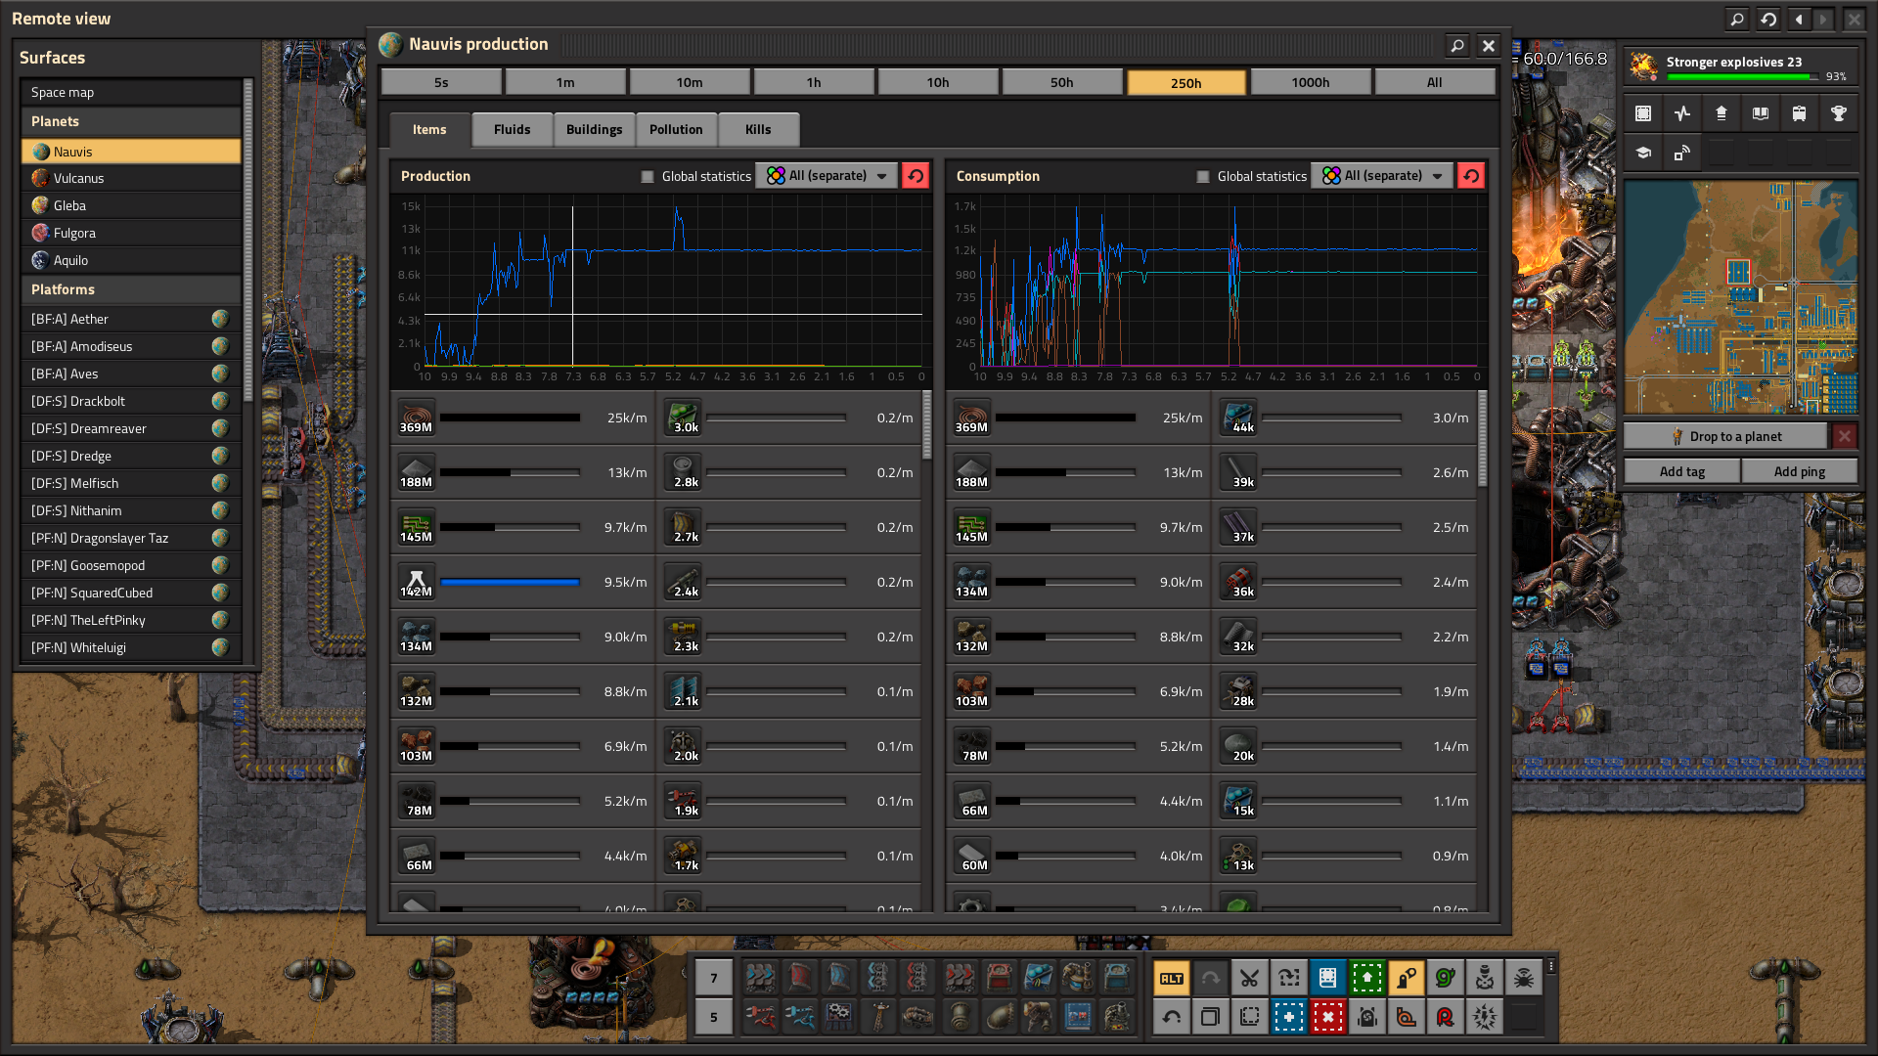Enable Global statistics in Production panel

tap(648, 177)
